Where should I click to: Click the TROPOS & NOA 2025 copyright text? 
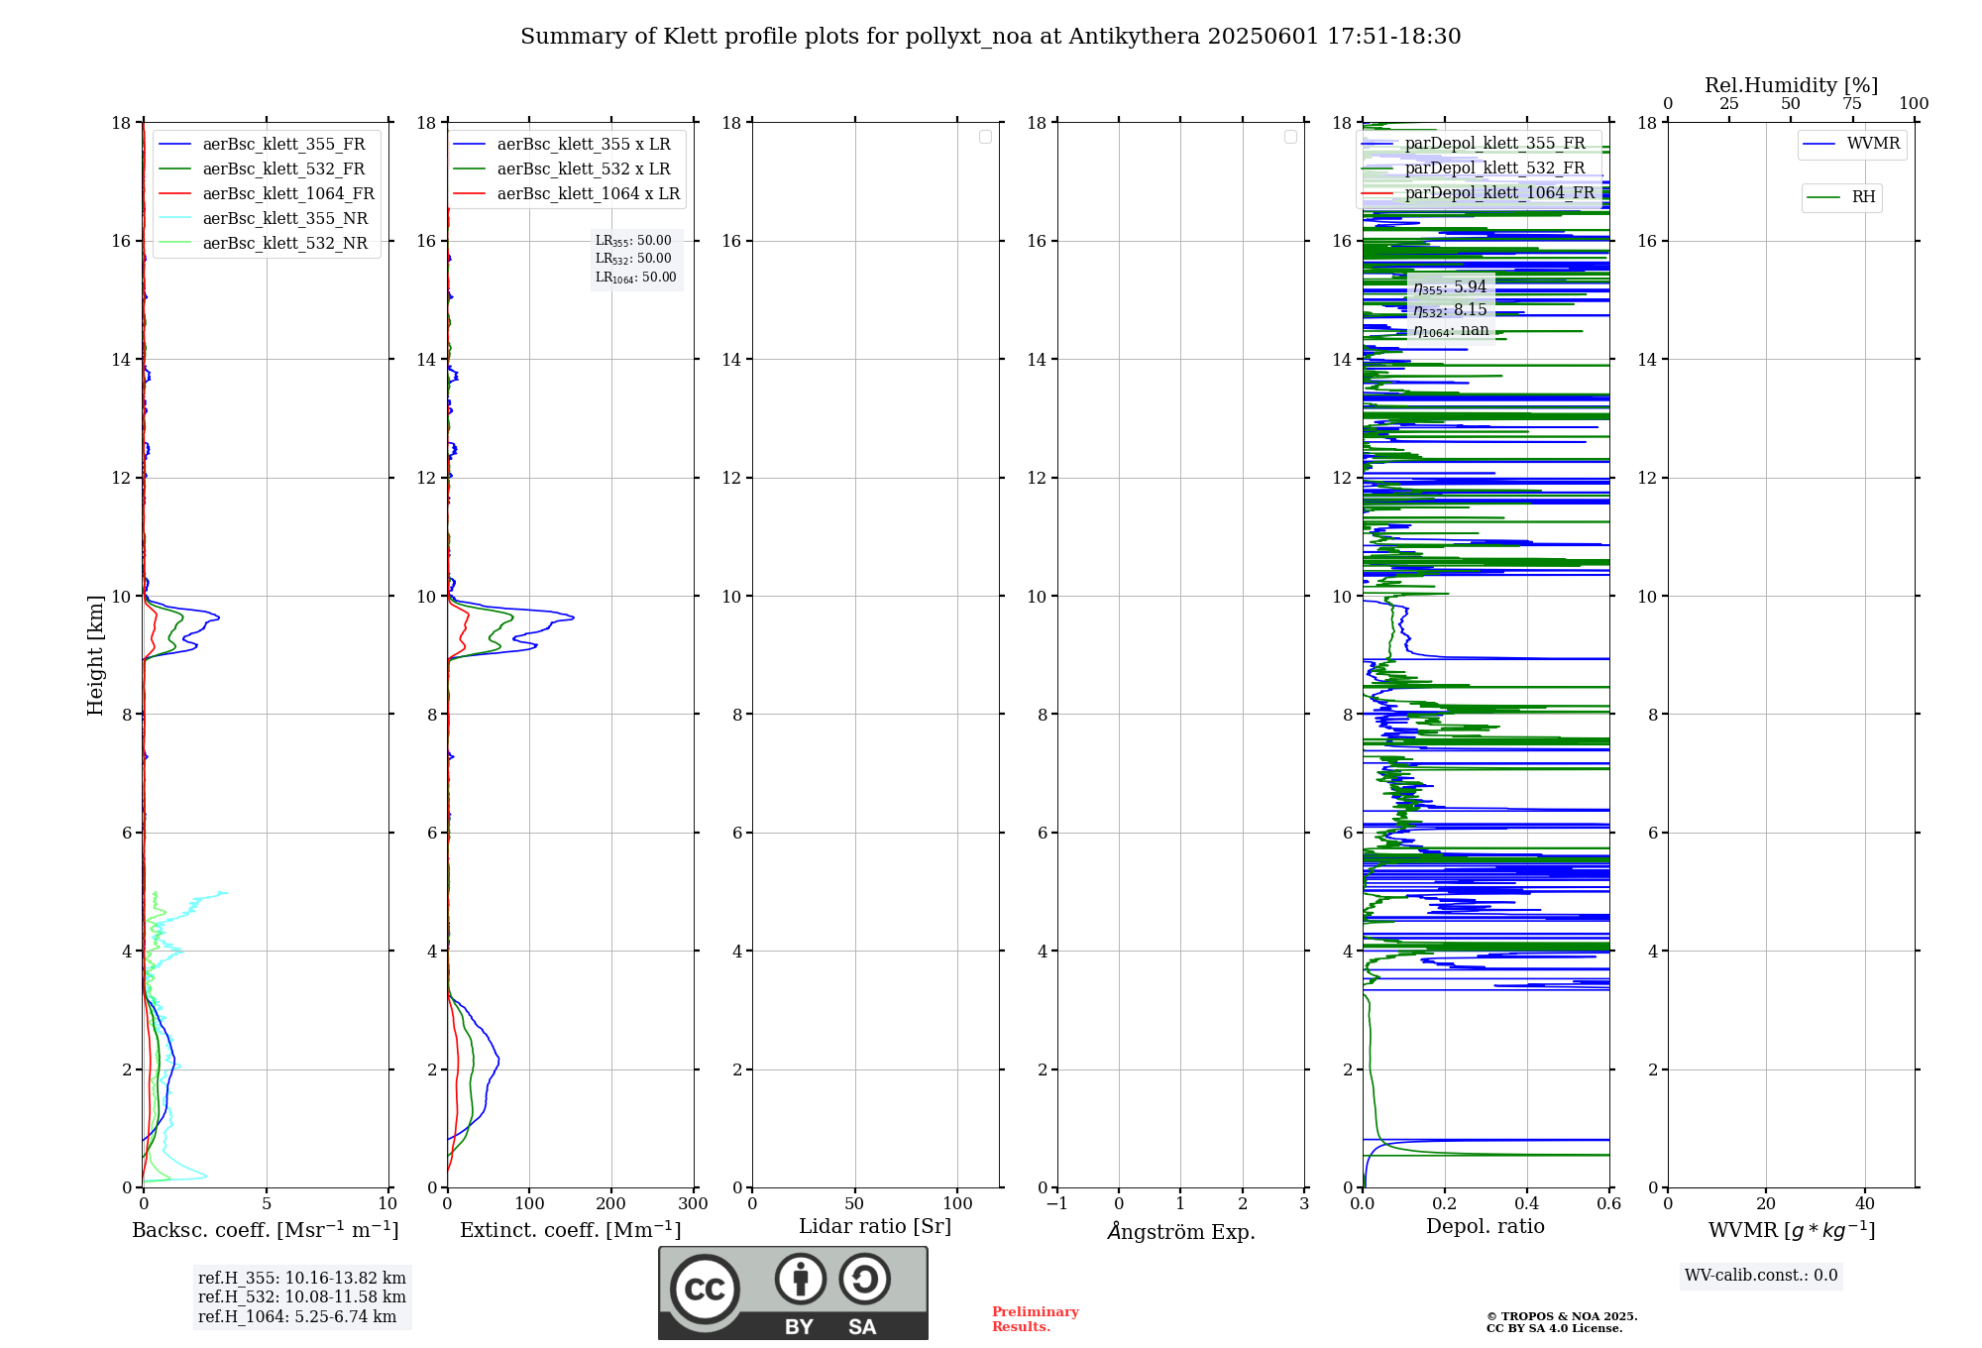click(1562, 1323)
